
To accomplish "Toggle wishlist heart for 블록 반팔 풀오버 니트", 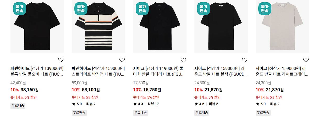I will (x=61, y=60).
